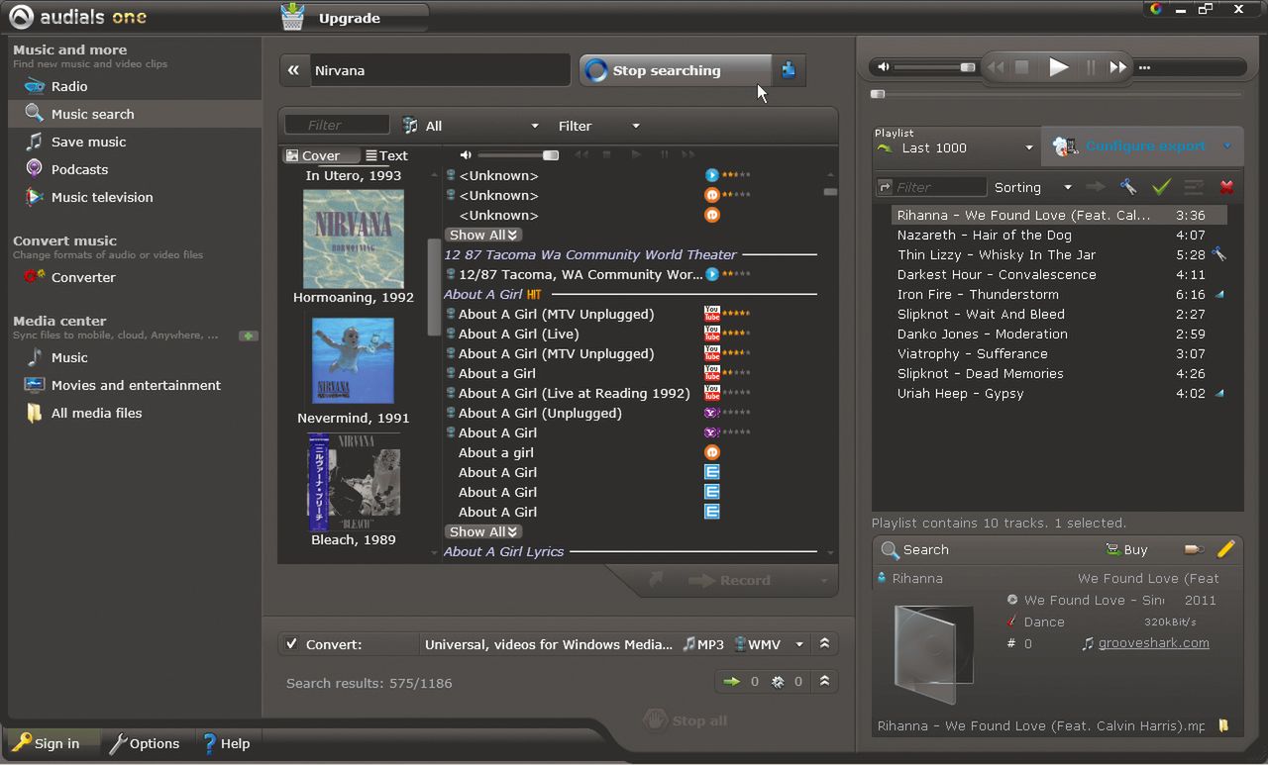Adjust the player volume slider

coord(935,67)
